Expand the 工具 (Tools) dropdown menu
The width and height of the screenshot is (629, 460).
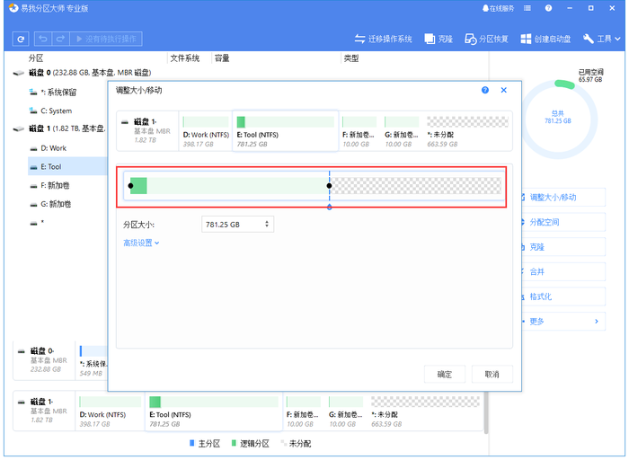(602, 40)
